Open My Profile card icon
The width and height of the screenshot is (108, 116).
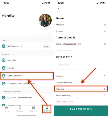4,60
